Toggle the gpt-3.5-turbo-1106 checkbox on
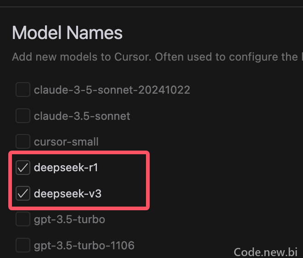Image resolution: width=303 pixels, height=258 pixels. click(x=23, y=245)
